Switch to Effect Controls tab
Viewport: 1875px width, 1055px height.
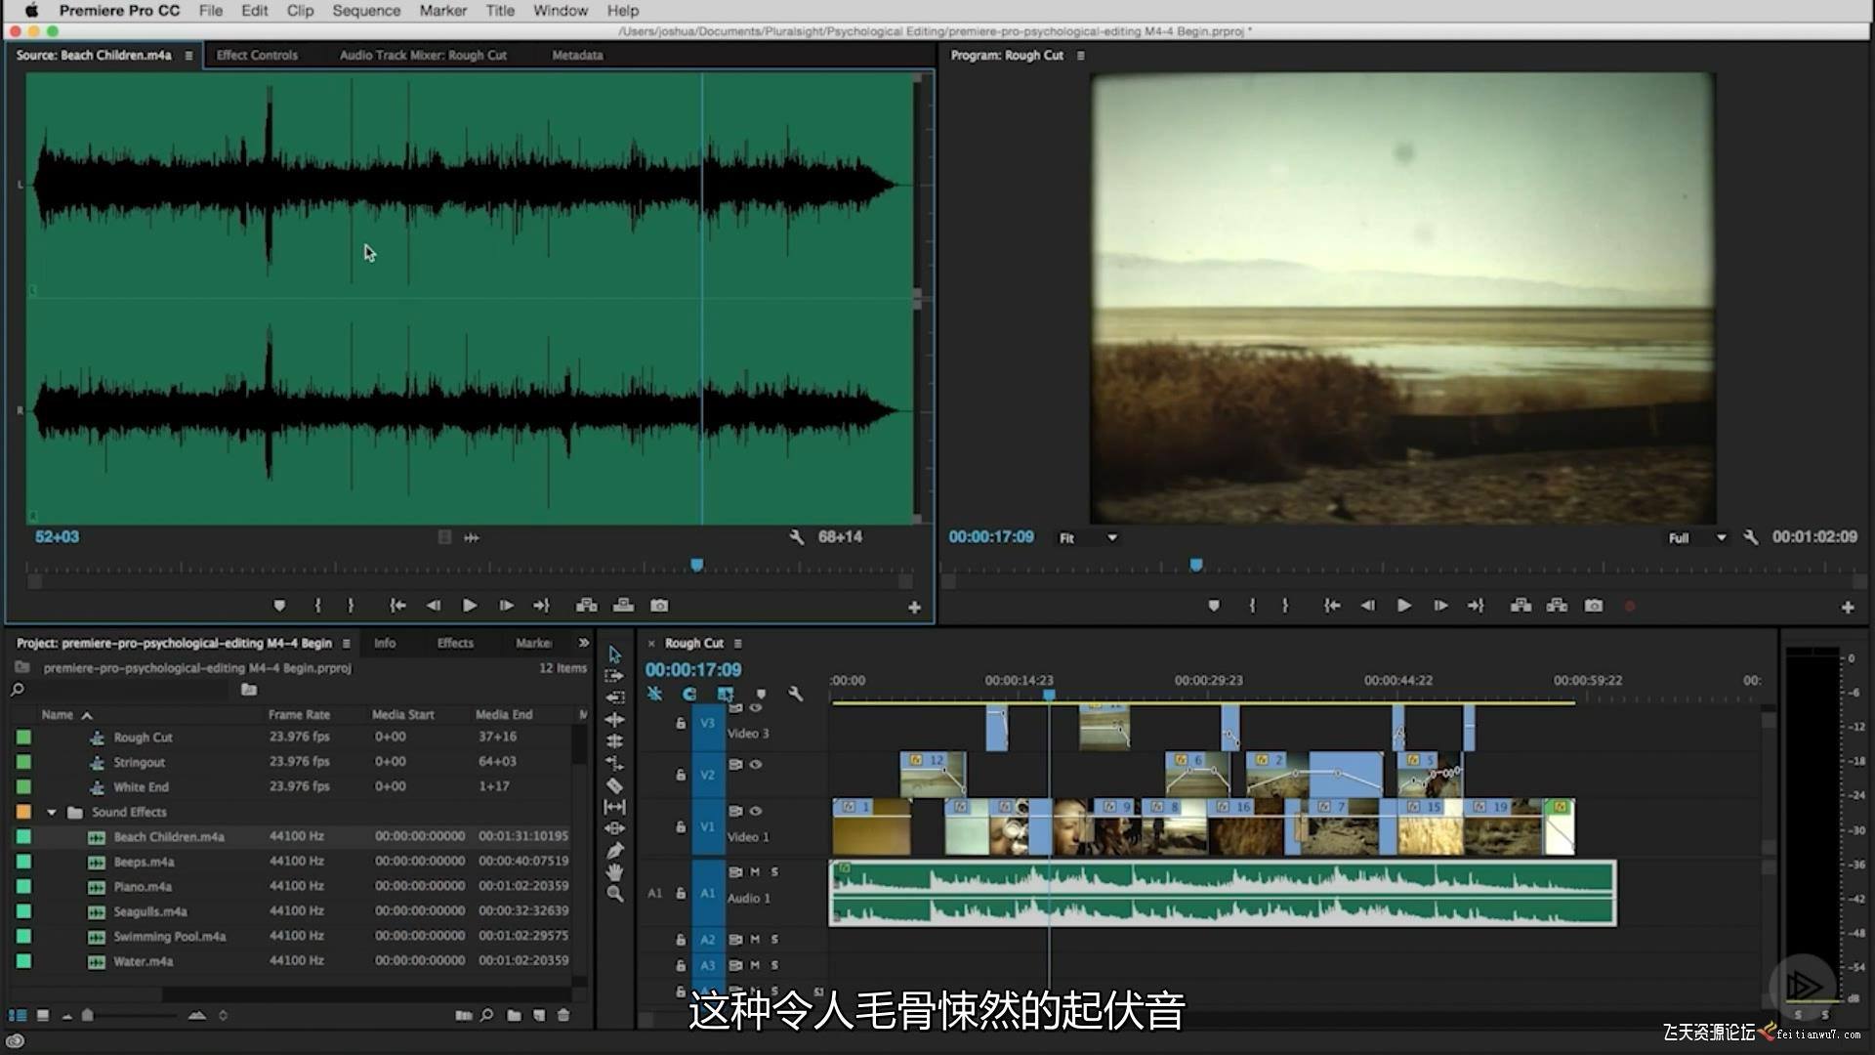pos(257,56)
